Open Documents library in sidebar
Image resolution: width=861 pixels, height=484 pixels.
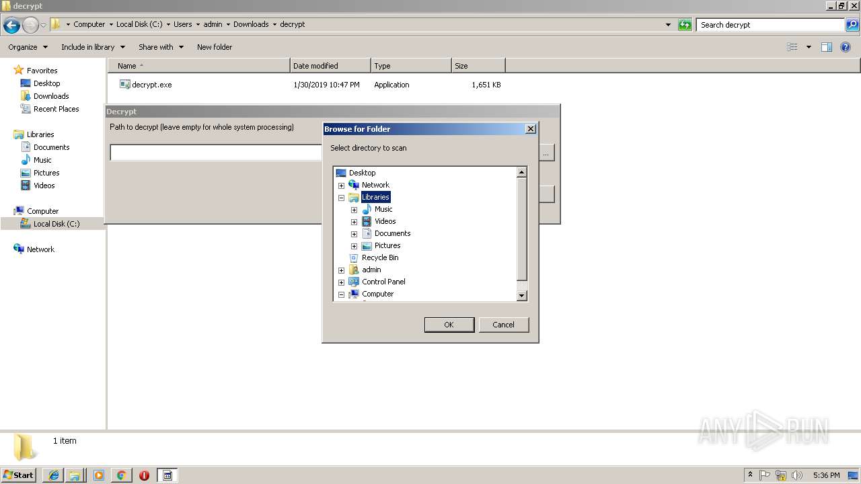point(51,147)
